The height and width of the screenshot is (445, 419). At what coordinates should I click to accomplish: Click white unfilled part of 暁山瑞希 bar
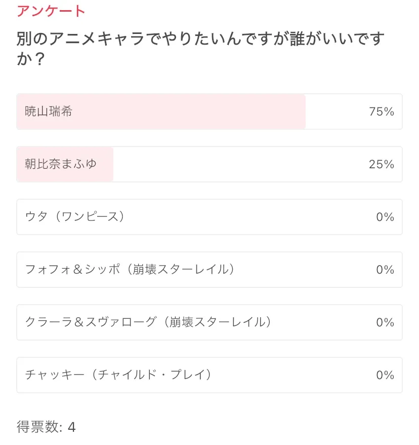pos(334,112)
